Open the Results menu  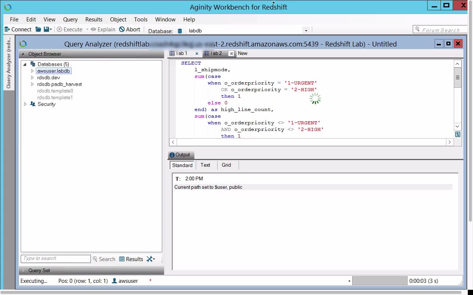(x=94, y=20)
